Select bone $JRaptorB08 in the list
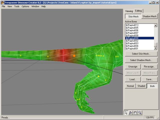Viewport: 160px width, 120px height. (139, 35)
